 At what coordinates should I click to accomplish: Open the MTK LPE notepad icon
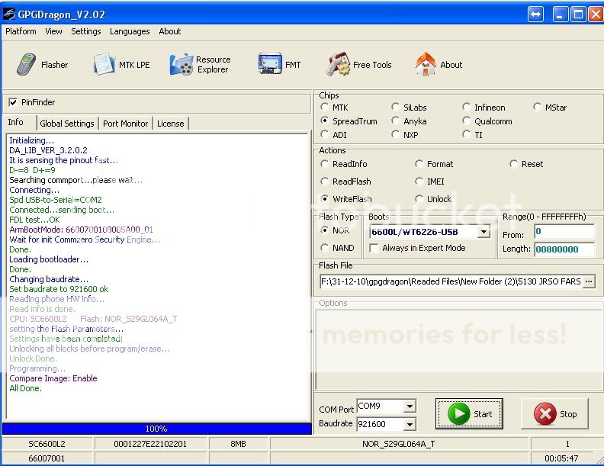point(104,64)
